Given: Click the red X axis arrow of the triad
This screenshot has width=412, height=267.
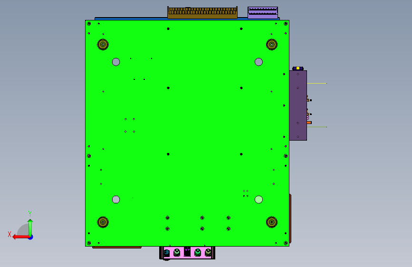Looking at the screenshot, I should coord(20,237).
